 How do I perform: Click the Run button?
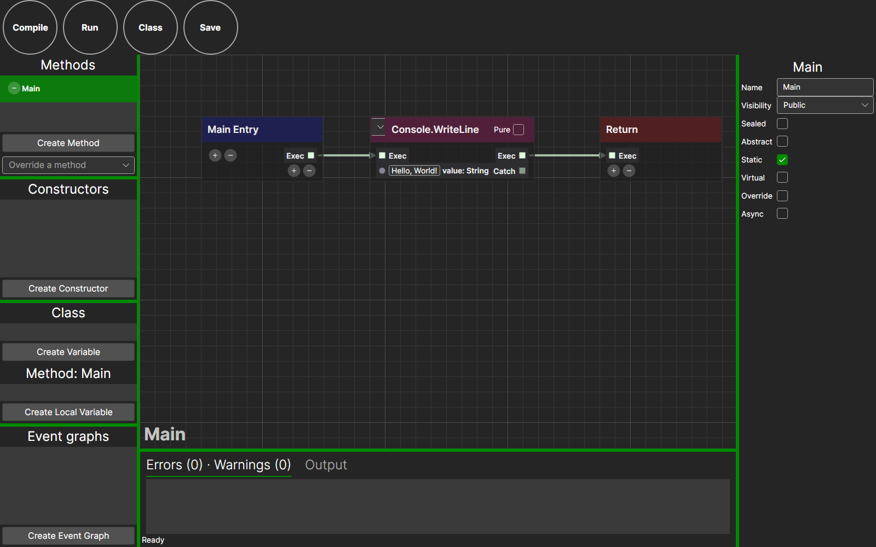point(90,27)
